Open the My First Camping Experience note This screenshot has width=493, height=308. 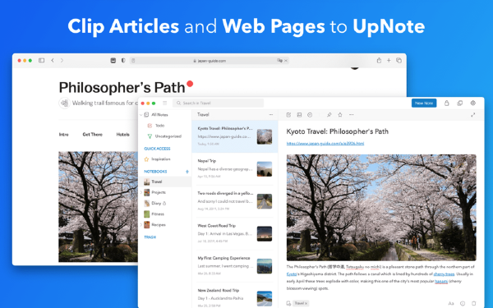235,266
